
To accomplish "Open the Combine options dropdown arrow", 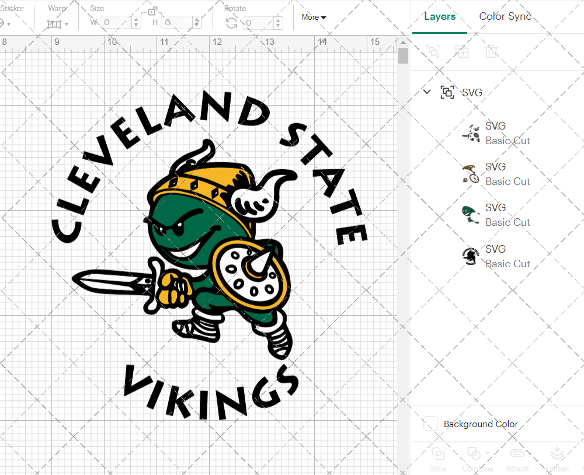I will pyautogui.click(x=485, y=454).
